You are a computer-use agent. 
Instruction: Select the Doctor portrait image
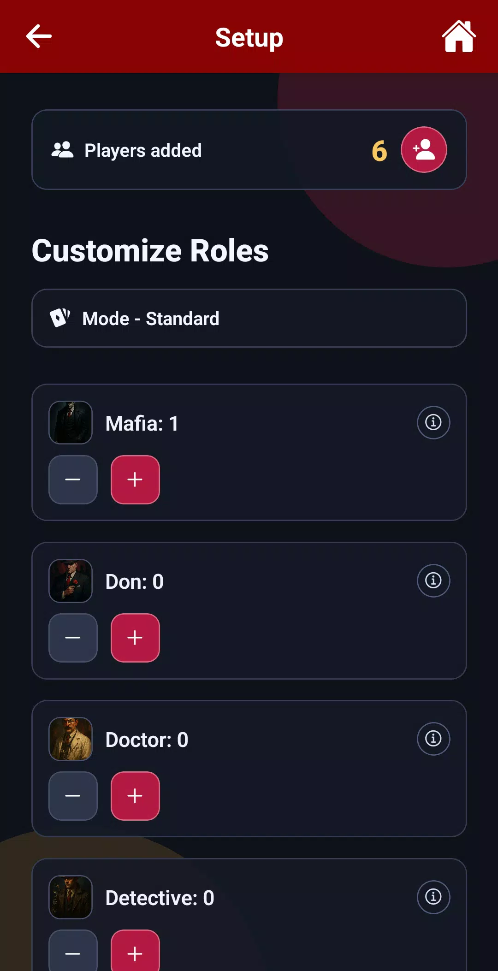[x=71, y=739]
